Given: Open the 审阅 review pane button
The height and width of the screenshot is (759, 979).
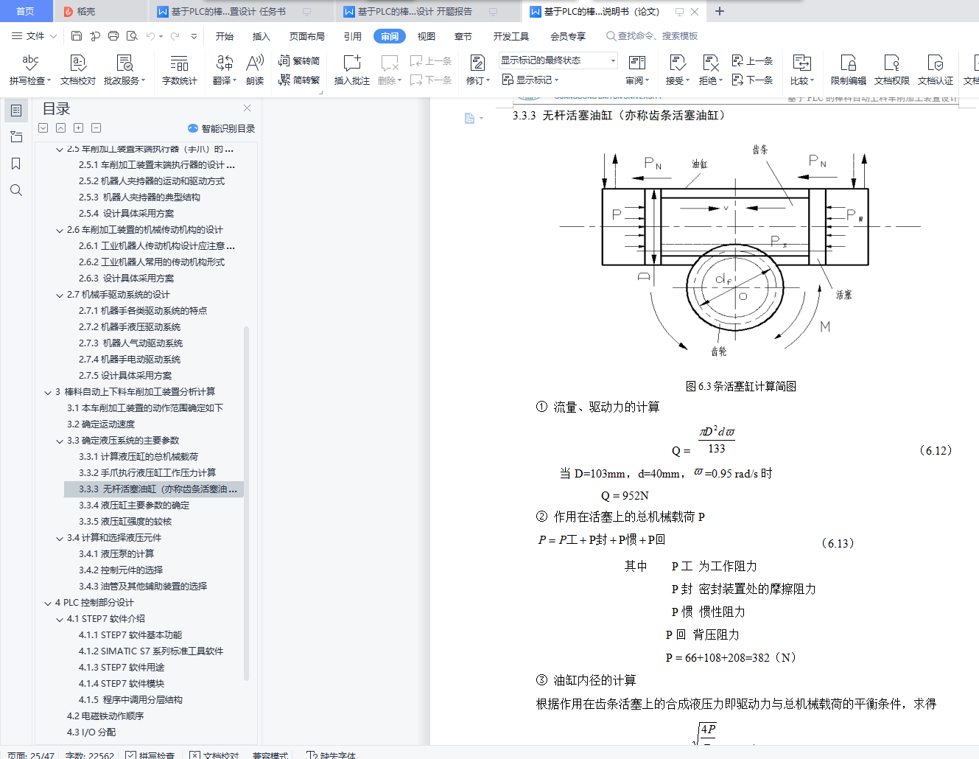Looking at the screenshot, I should [637, 70].
